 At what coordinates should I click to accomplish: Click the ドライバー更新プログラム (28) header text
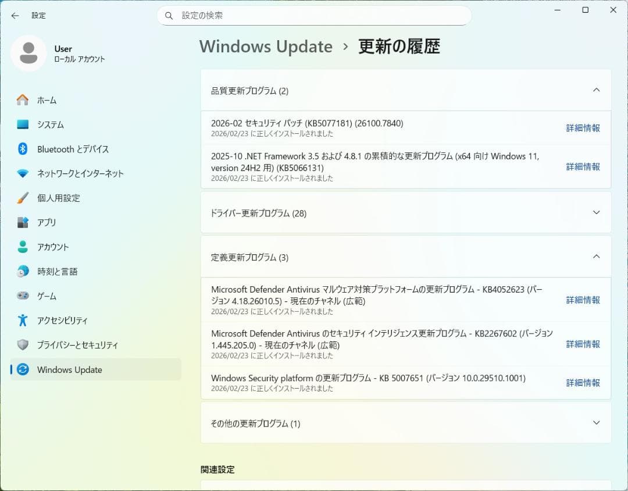pyautogui.click(x=259, y=214)
